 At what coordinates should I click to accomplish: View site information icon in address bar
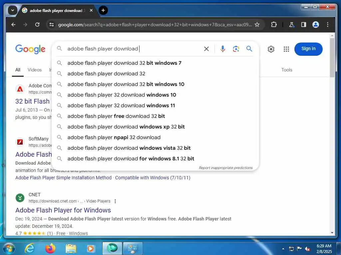[x=52, y=25]
